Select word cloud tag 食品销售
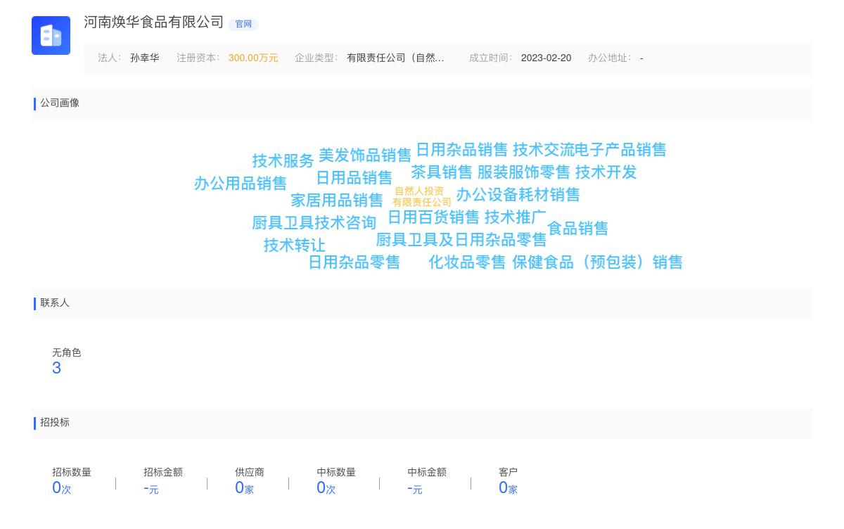The height and width of the screenshot is (529, 844). (578, 229)
